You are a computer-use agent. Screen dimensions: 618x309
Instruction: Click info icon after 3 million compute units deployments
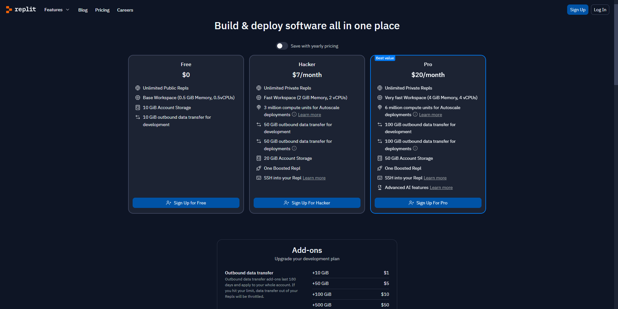(x=294, y=114)
